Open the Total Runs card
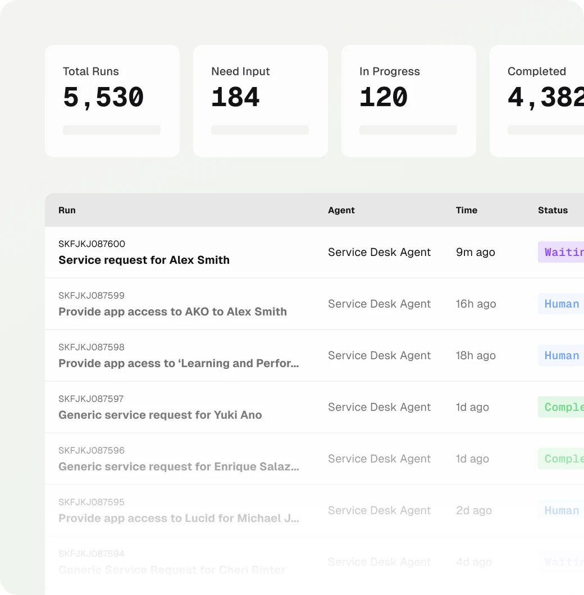 [x=112, y=101]
